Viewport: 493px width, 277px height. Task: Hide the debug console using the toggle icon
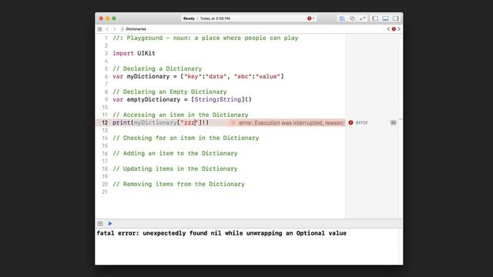click(100, 224)
